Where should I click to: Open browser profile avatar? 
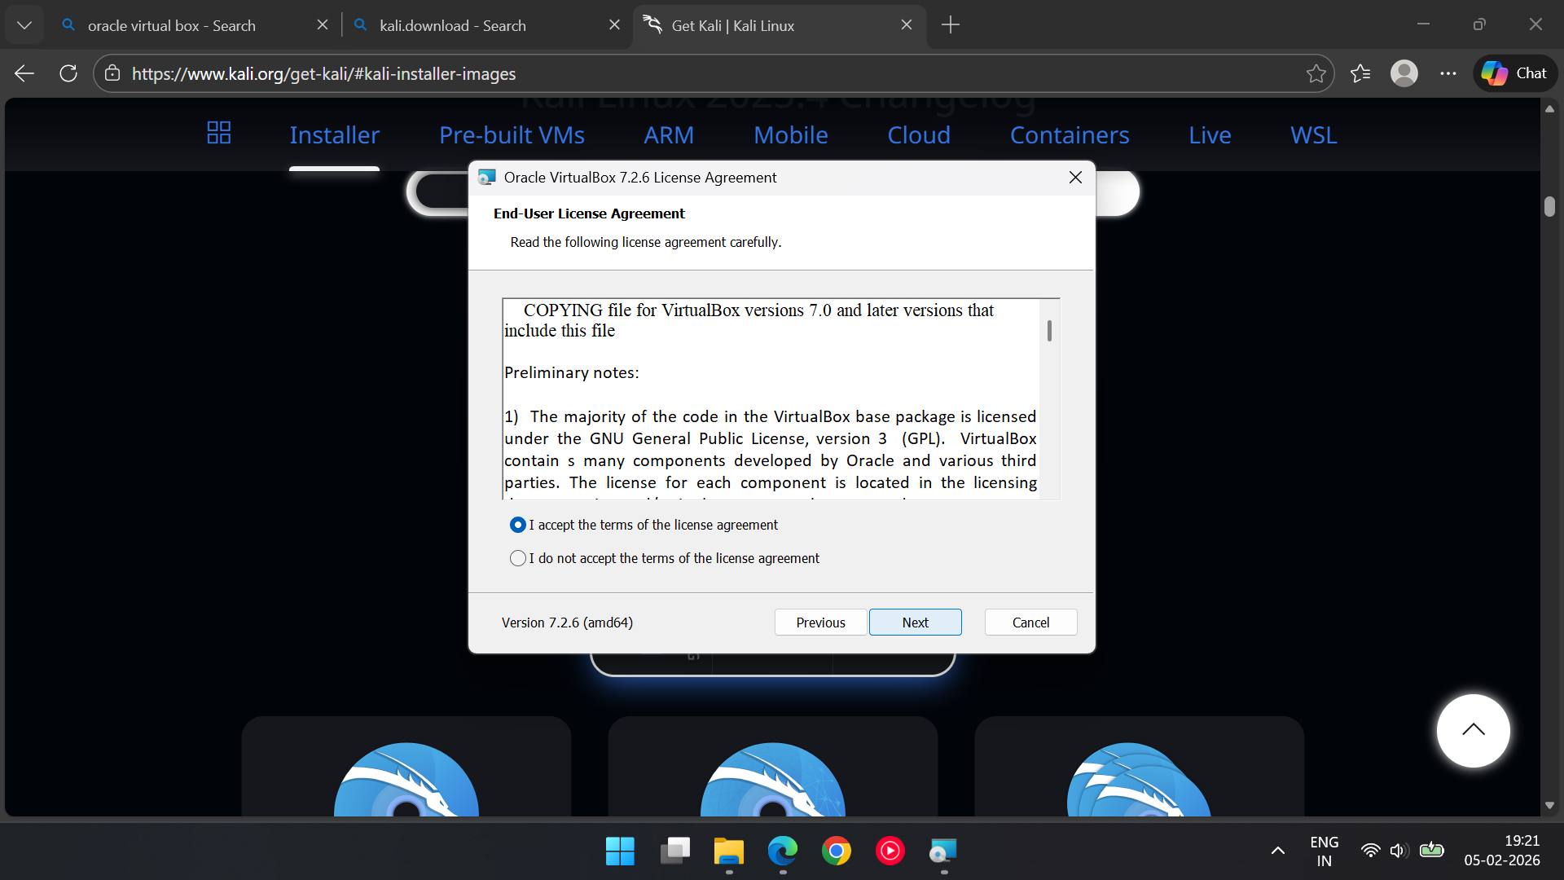point(1404,73)
